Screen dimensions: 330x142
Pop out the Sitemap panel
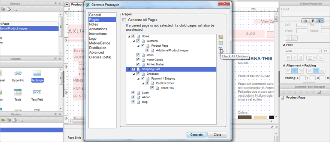click(x=55, y=4)
